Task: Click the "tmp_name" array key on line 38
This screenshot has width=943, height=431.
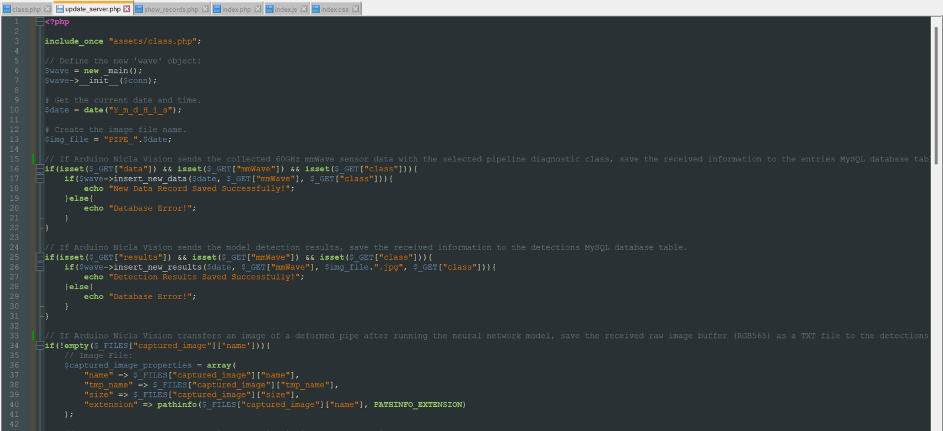Action: (108, 385)
